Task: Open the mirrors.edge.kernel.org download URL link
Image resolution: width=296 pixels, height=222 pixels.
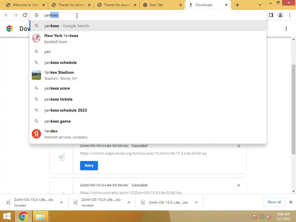Action: click(x=143, y=153)
